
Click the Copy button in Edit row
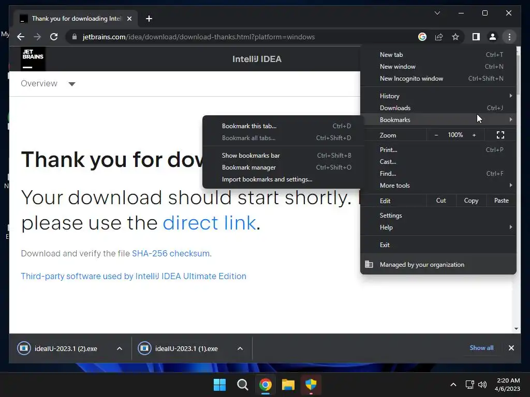471,201
